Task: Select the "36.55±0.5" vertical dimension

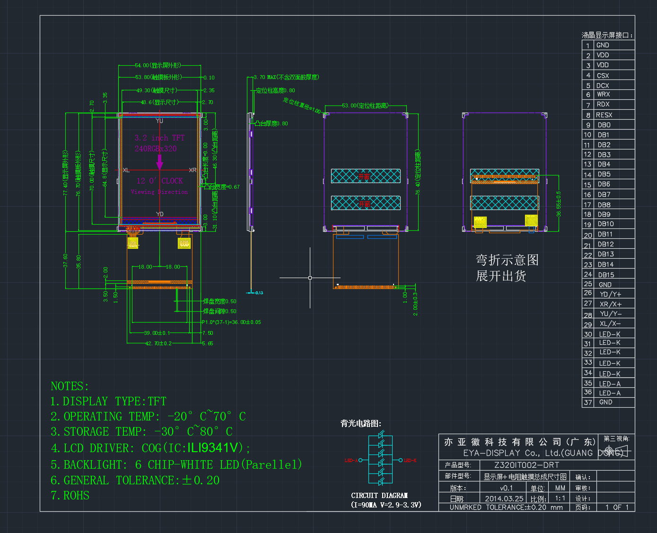Action: 559,204
